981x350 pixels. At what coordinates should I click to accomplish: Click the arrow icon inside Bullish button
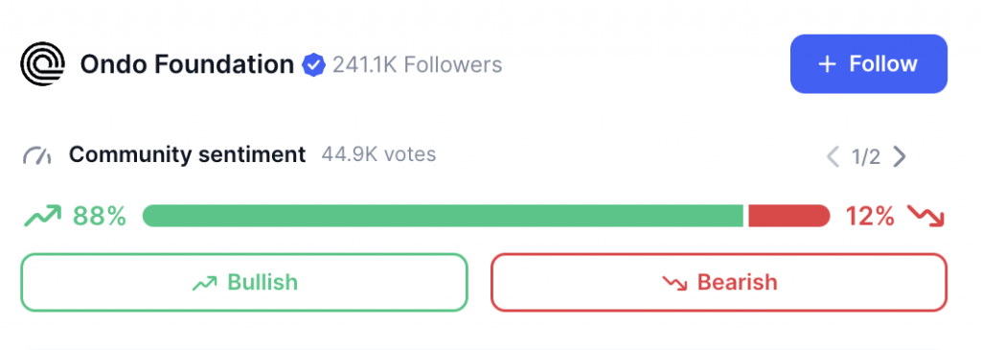click(205, 283)
